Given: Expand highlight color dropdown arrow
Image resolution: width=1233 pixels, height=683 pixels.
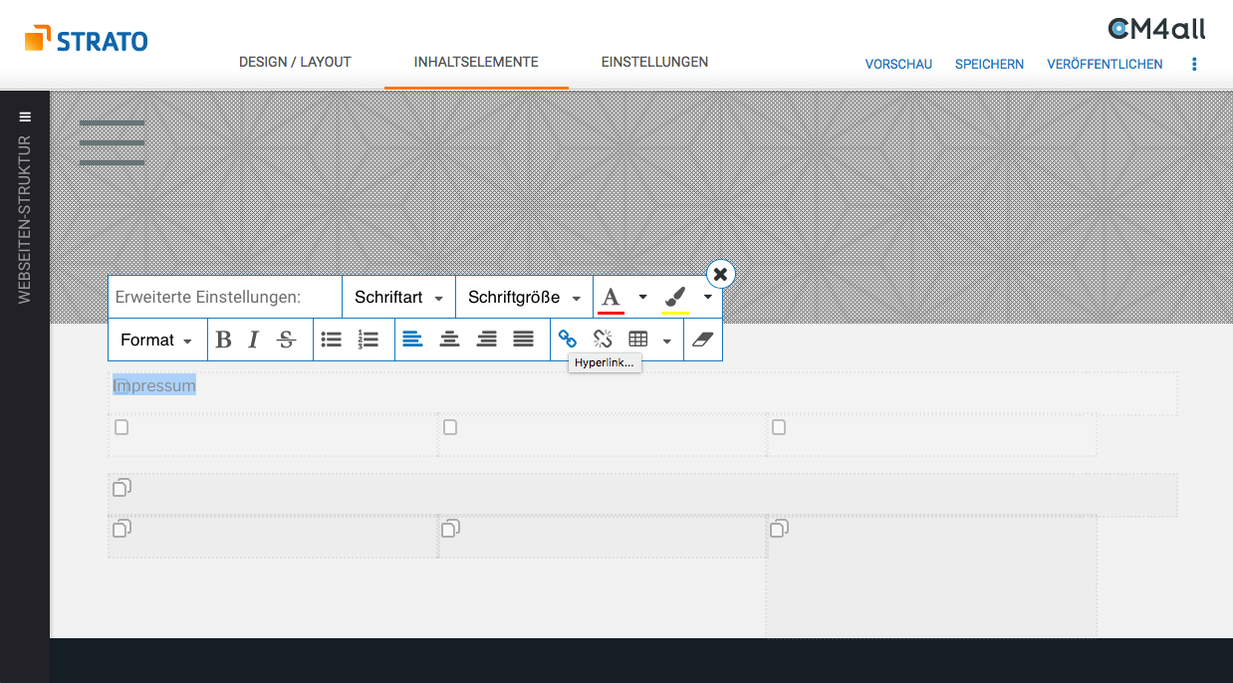Looking at the screenshot, I should (x=707, y=298).
